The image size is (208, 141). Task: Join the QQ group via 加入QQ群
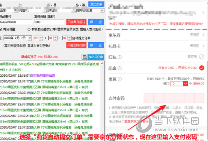(x=93, y=57)
